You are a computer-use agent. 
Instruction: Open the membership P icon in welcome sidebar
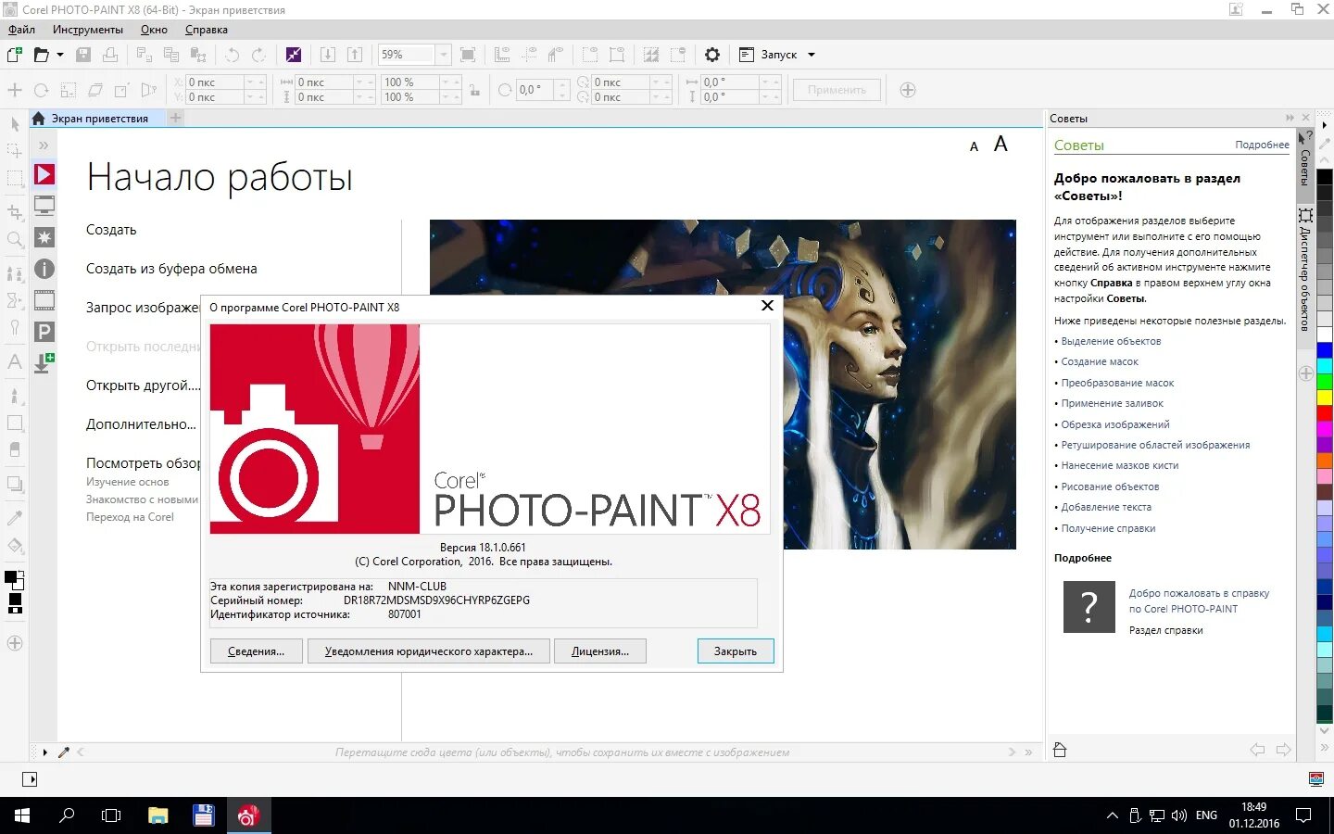point(44,332)
